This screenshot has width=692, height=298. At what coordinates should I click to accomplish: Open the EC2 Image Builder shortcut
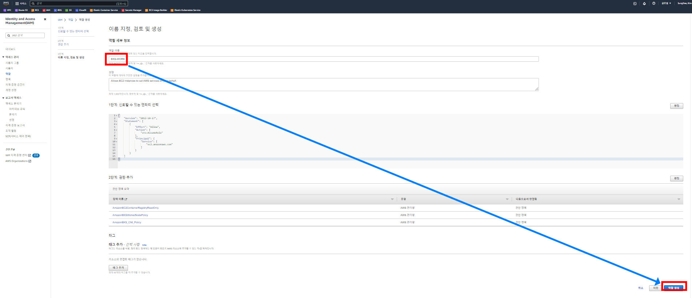click(x=156, y=10)
